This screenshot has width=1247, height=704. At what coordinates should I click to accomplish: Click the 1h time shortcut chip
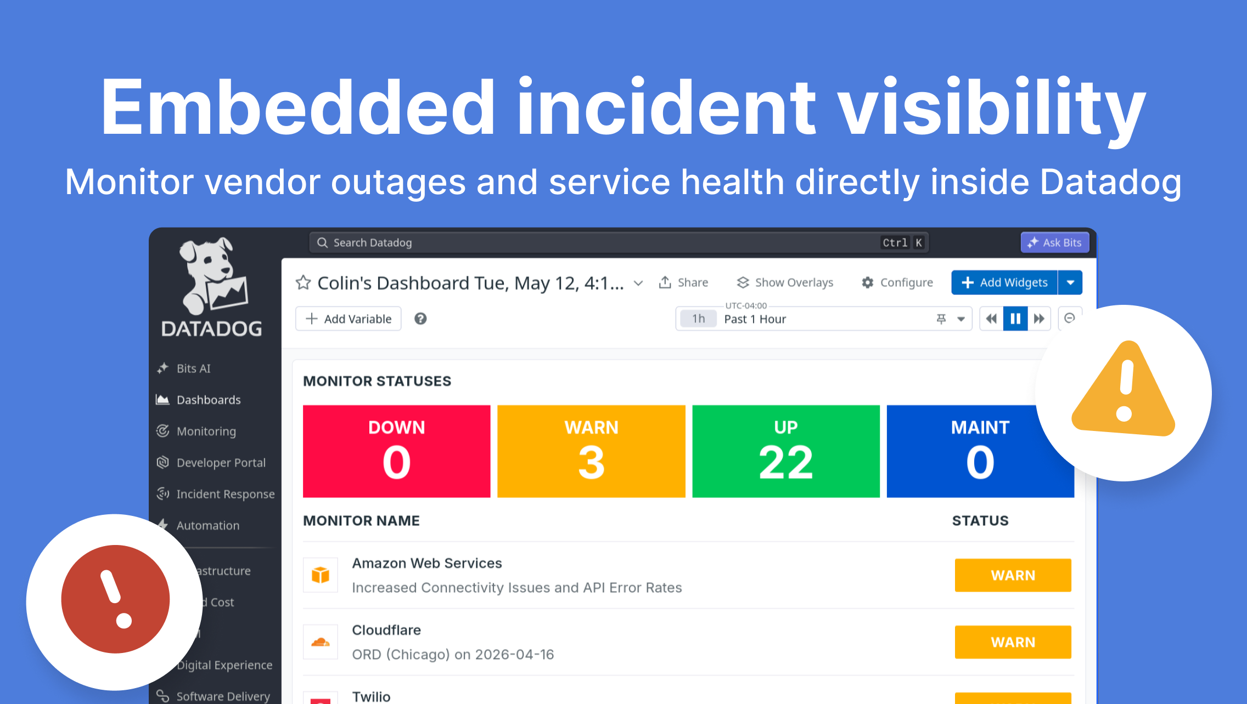click(x=698, y=319)
